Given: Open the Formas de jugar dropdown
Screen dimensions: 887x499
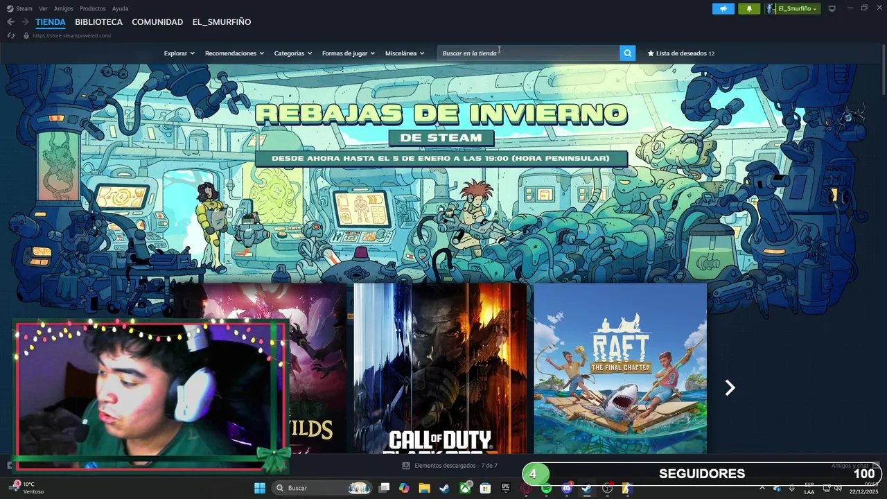Looking at the screenshot, I should tap(349, 53).
